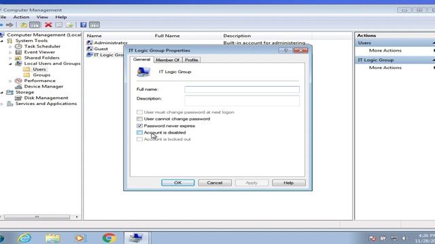Screen dimensions: 435x244
Task: Click the Full name input field
Action: 242,89
